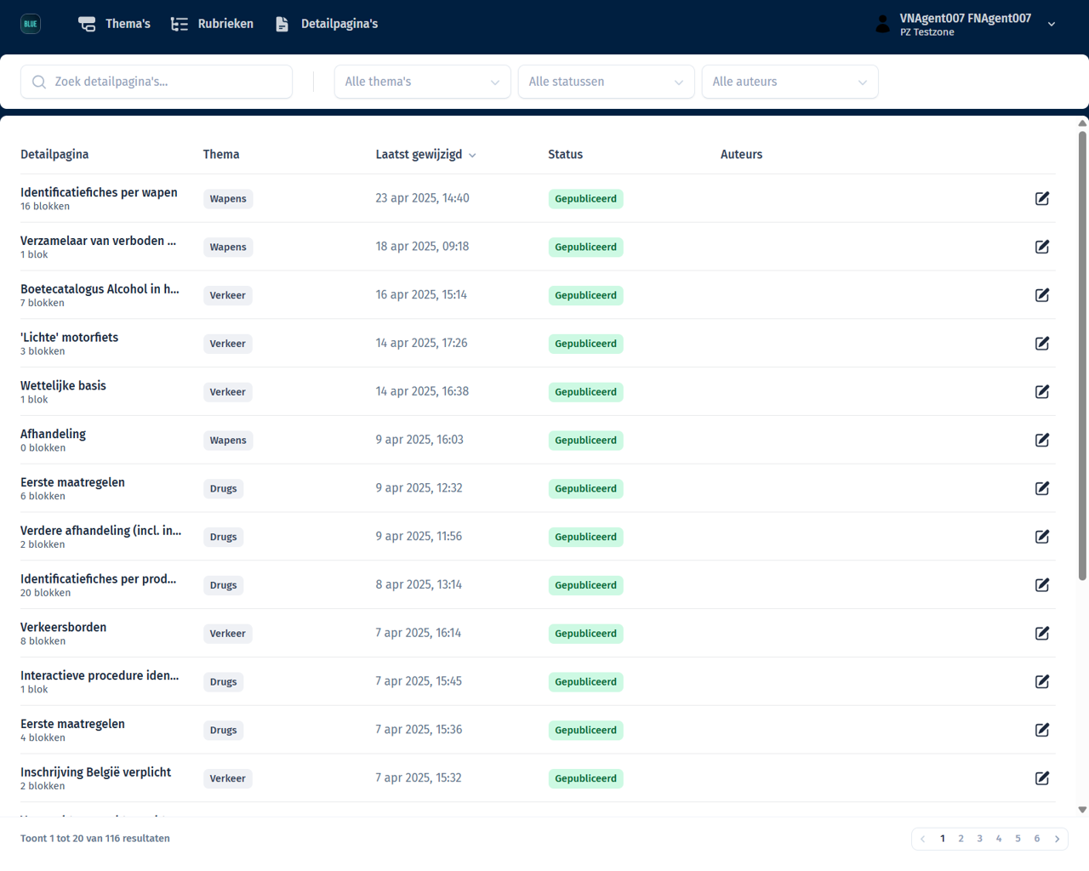The image size is (1089, 871).
Task: Edit Identificatiefiches per prod... page
Action: [1042, 585]
